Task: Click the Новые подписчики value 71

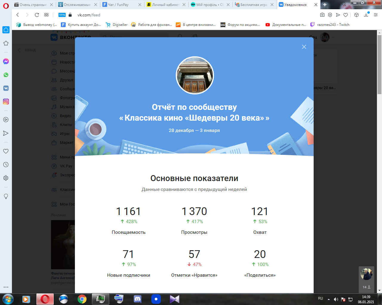Action: coord(128,254)
